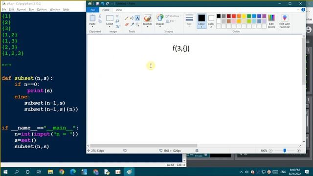Select Color 1 foreground button
This screenshot has width=313, height=176.
pyautogui.click(x=201, y=21)
